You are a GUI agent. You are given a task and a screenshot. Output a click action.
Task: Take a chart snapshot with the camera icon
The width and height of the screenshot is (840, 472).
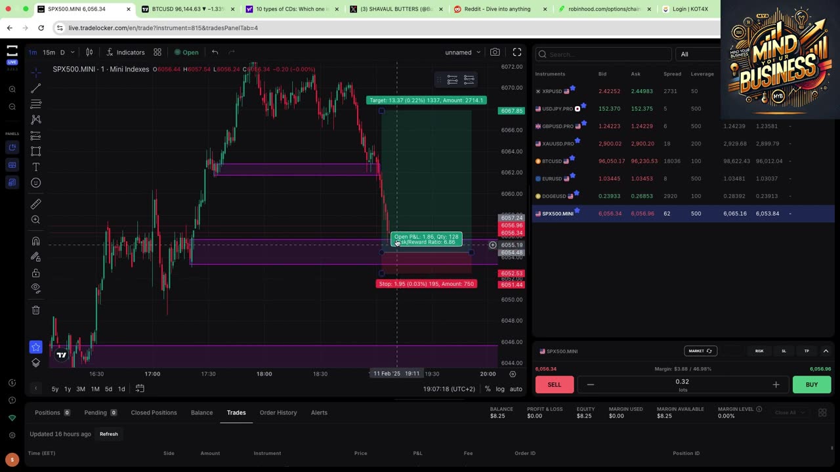(495, 52)
